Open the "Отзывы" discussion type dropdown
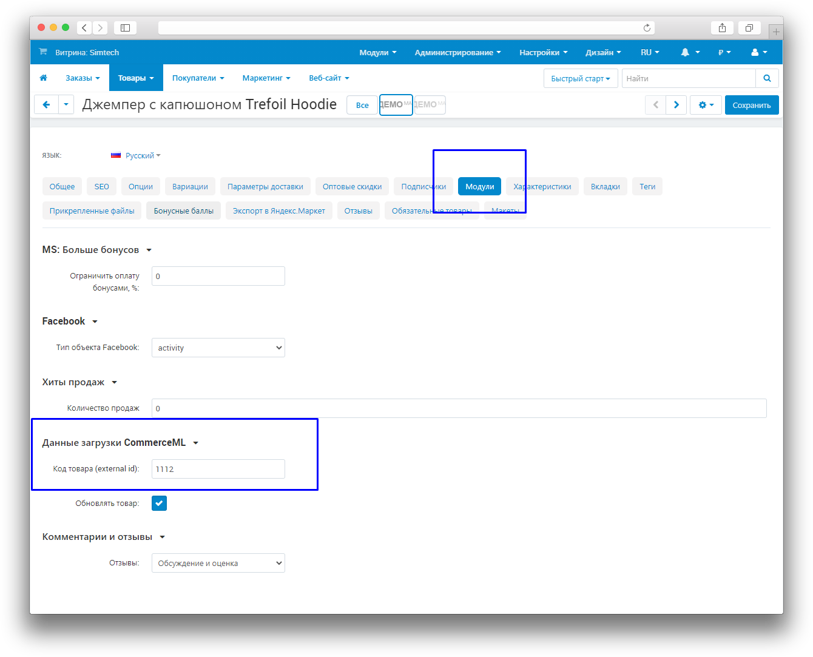The image size is (813, 657). coord(218,563)
